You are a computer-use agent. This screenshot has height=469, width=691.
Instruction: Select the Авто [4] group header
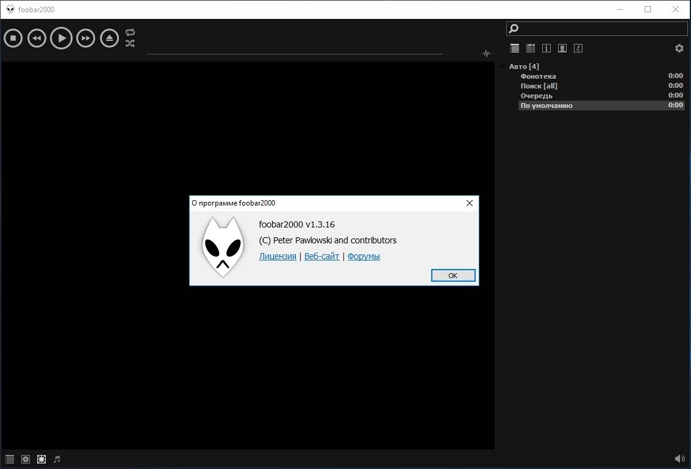524,66
